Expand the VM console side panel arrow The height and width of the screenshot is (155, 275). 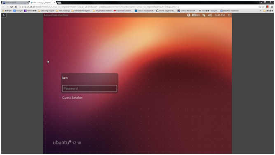(4, 15)
